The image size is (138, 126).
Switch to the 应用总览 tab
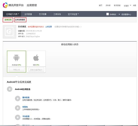(8, 20)
